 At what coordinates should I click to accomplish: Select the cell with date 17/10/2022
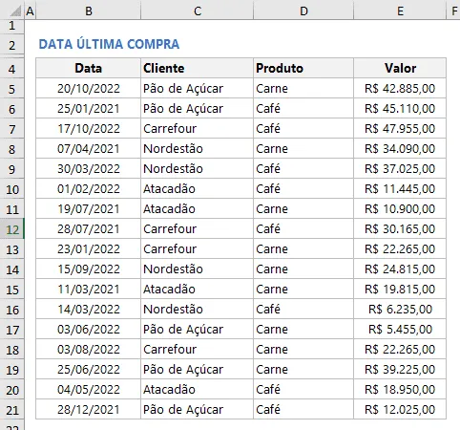coord(88,128)
